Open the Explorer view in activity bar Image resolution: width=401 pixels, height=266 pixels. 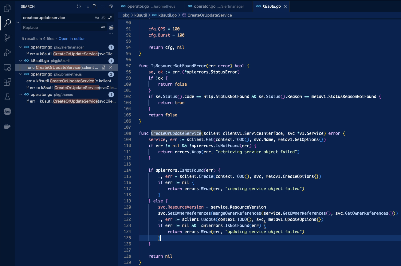[x=7, y=8]
